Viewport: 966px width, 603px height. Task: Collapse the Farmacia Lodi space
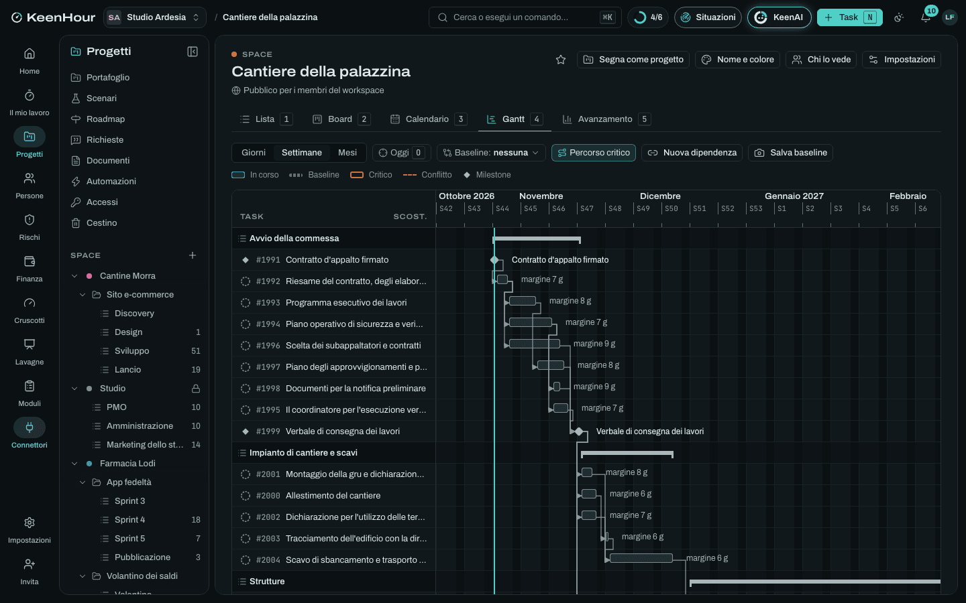pyautogui.click(x=74, y=464)
